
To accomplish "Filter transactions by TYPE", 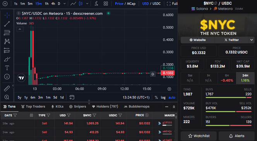I will pos(48,116).
